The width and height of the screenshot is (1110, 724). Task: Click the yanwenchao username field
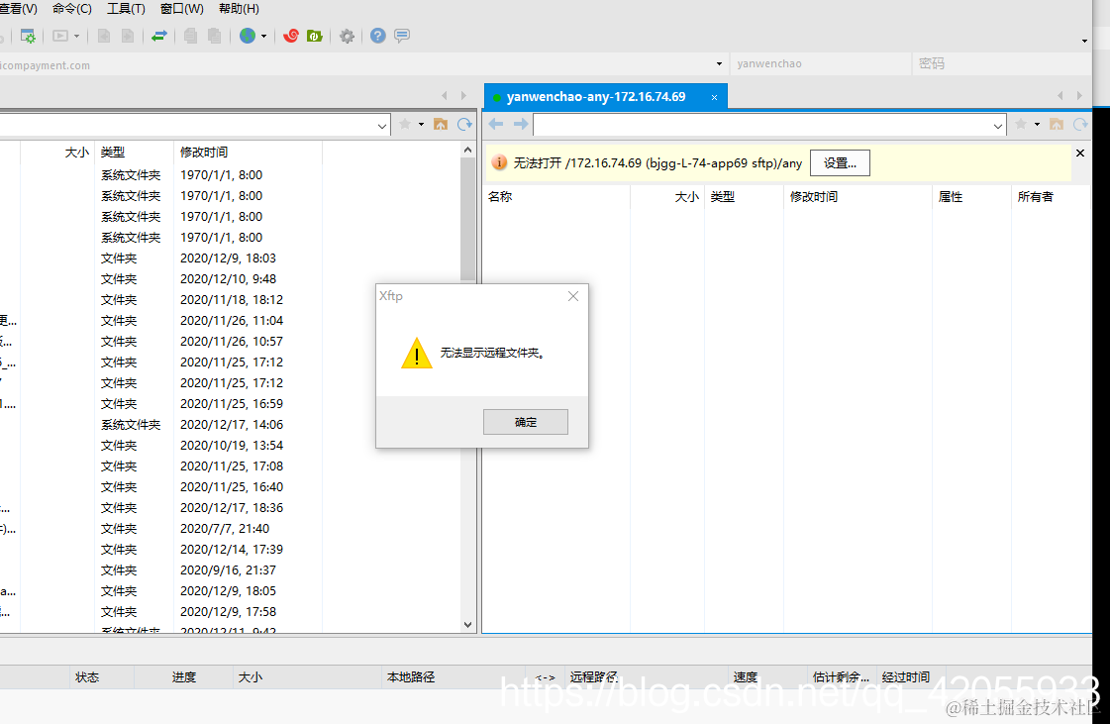coord(820,63)
